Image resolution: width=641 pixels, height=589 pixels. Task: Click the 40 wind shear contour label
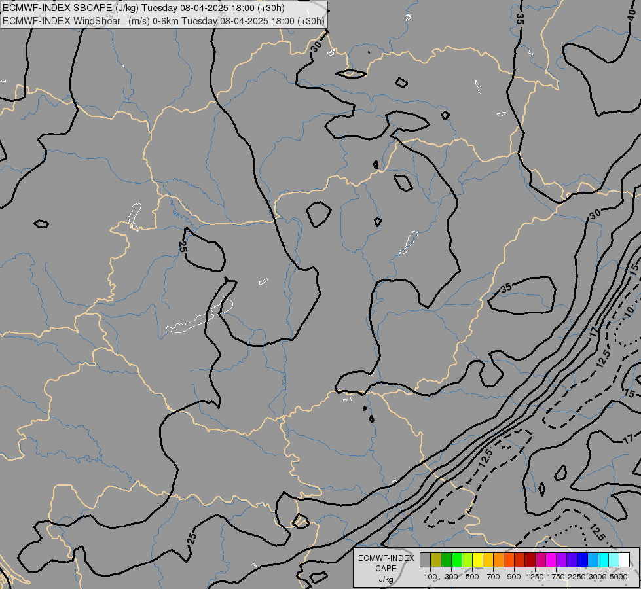coord(632,15)
